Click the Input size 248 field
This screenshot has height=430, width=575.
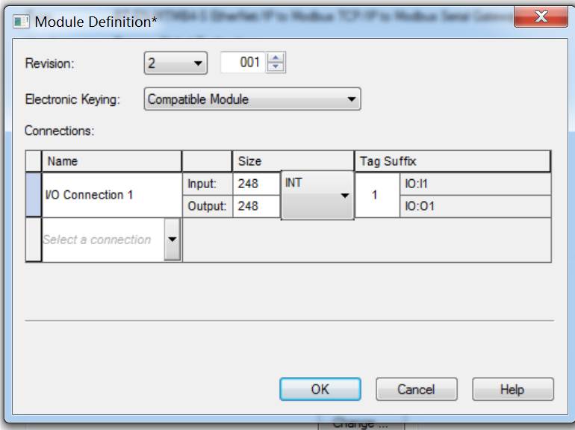(256, 184)
